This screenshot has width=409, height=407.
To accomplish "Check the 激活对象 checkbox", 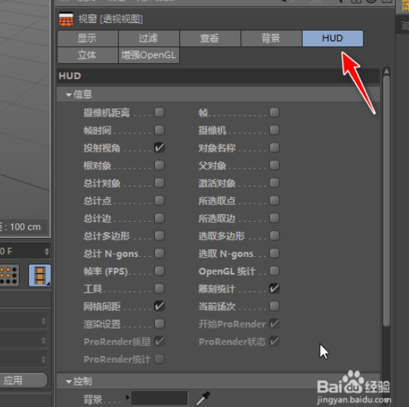I will tap(275, 183).
